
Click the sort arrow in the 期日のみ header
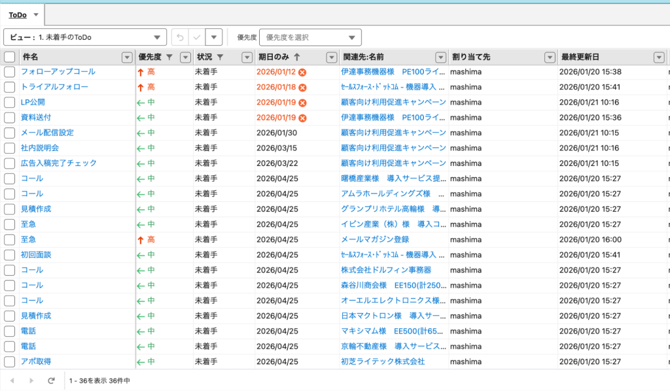[297, 57]
